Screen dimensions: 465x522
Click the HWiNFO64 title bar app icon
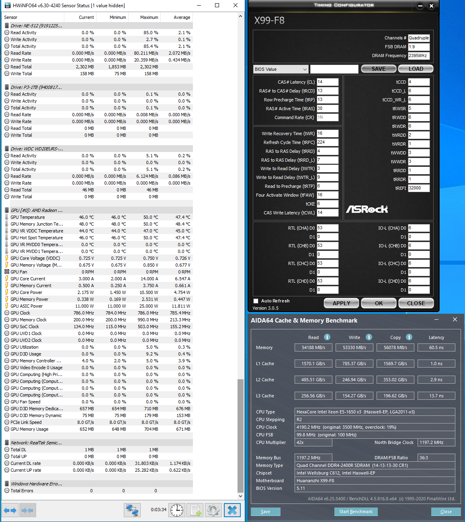click(7, 5)
